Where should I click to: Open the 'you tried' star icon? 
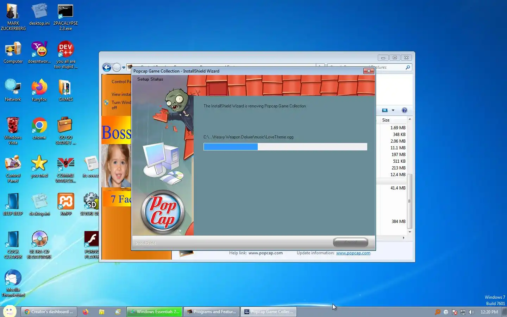[39, 167]
